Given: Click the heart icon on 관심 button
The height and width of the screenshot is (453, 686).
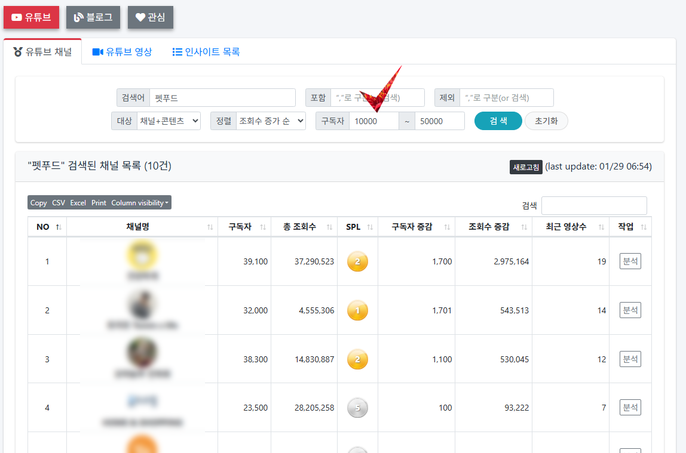Looking at the screenshot, I should pos(140,17).
